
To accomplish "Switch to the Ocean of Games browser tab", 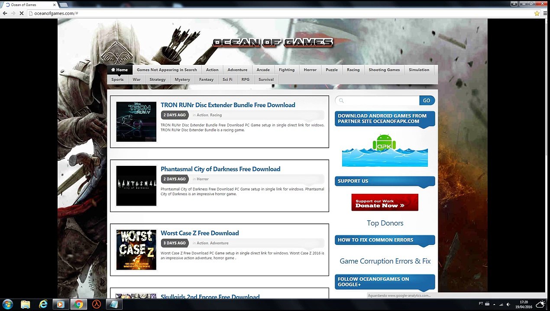I will point(29,5).
